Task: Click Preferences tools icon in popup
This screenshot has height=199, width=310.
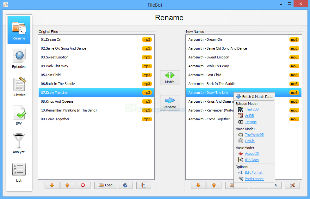Action: click(x=241, y=179)
